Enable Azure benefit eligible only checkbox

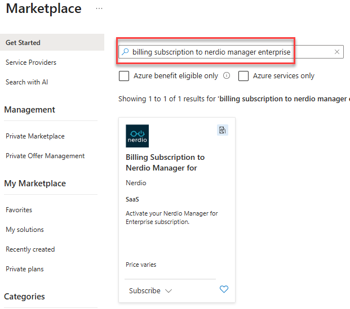pyautogui.click(x=124, y=76)
